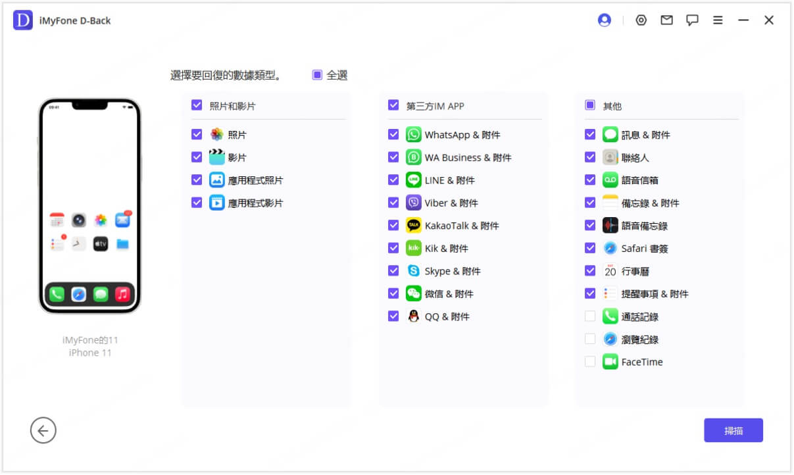
Task: Click the 掃描 (Scan) button
Action: pyautogui.click(x=733, y=430)
